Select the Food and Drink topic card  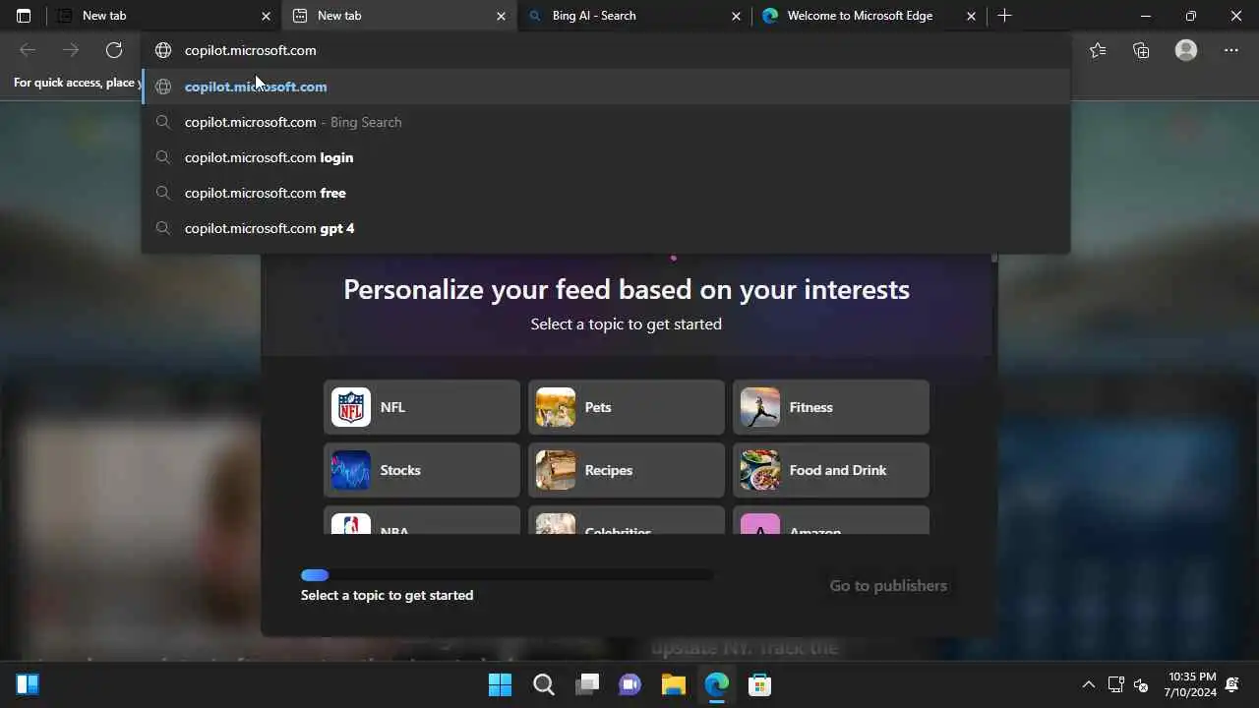click(831, 470)
